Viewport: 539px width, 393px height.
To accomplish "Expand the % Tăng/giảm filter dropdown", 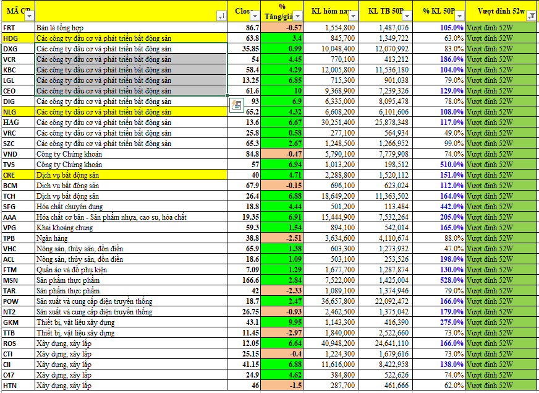I will tap(297, 17).
